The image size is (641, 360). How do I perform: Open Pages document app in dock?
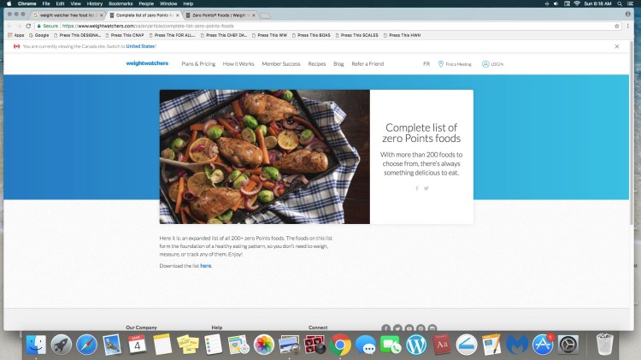point(491,345)
